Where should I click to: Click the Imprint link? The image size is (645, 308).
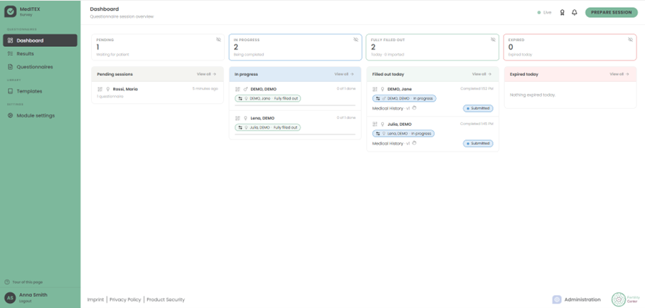click(95, 299)
